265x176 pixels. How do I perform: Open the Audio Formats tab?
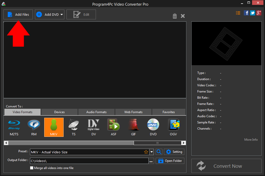(x=96, y=112)
